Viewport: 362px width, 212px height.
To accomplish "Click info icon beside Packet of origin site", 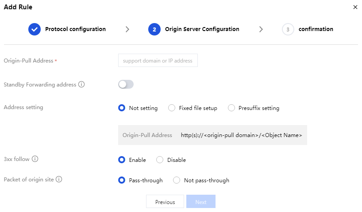I will point(59,180).
